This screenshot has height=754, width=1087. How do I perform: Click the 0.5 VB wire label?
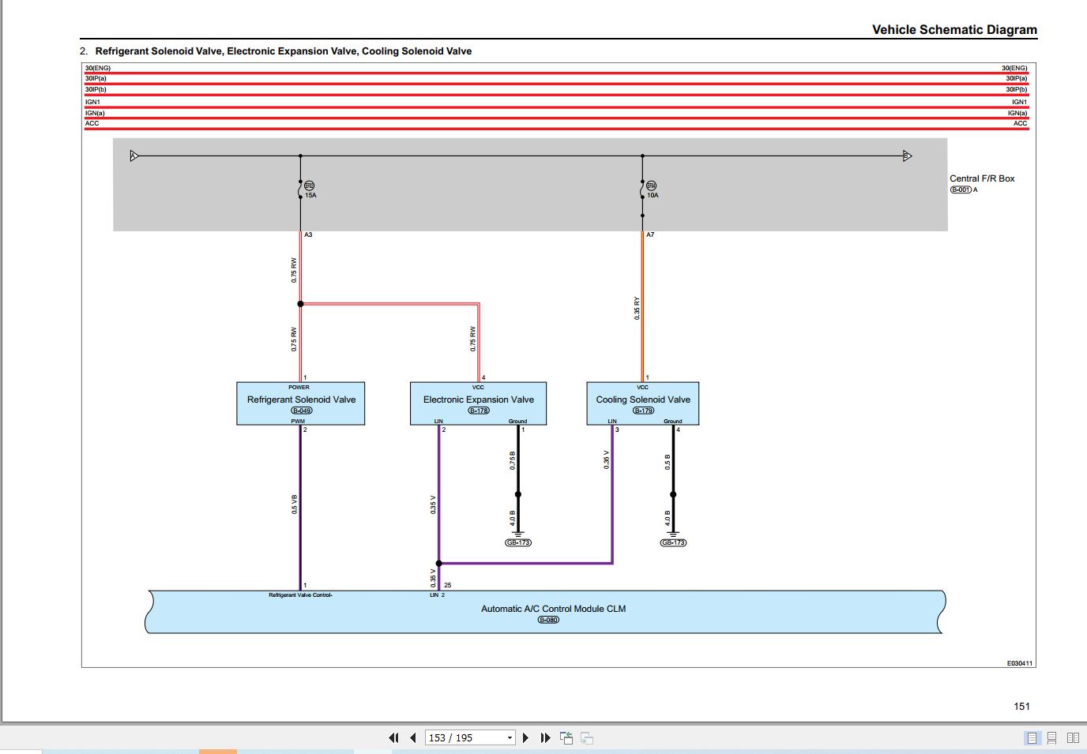(294, 505)
